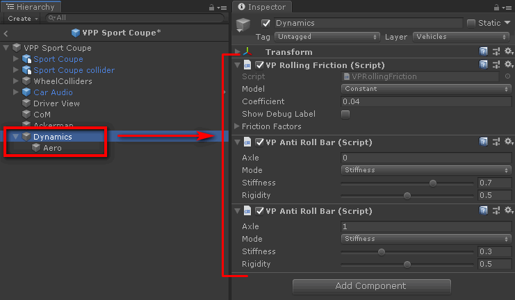515x300 pixels.
Task: Open help for VP Rolling Friction script
Action: pos(483,65)
